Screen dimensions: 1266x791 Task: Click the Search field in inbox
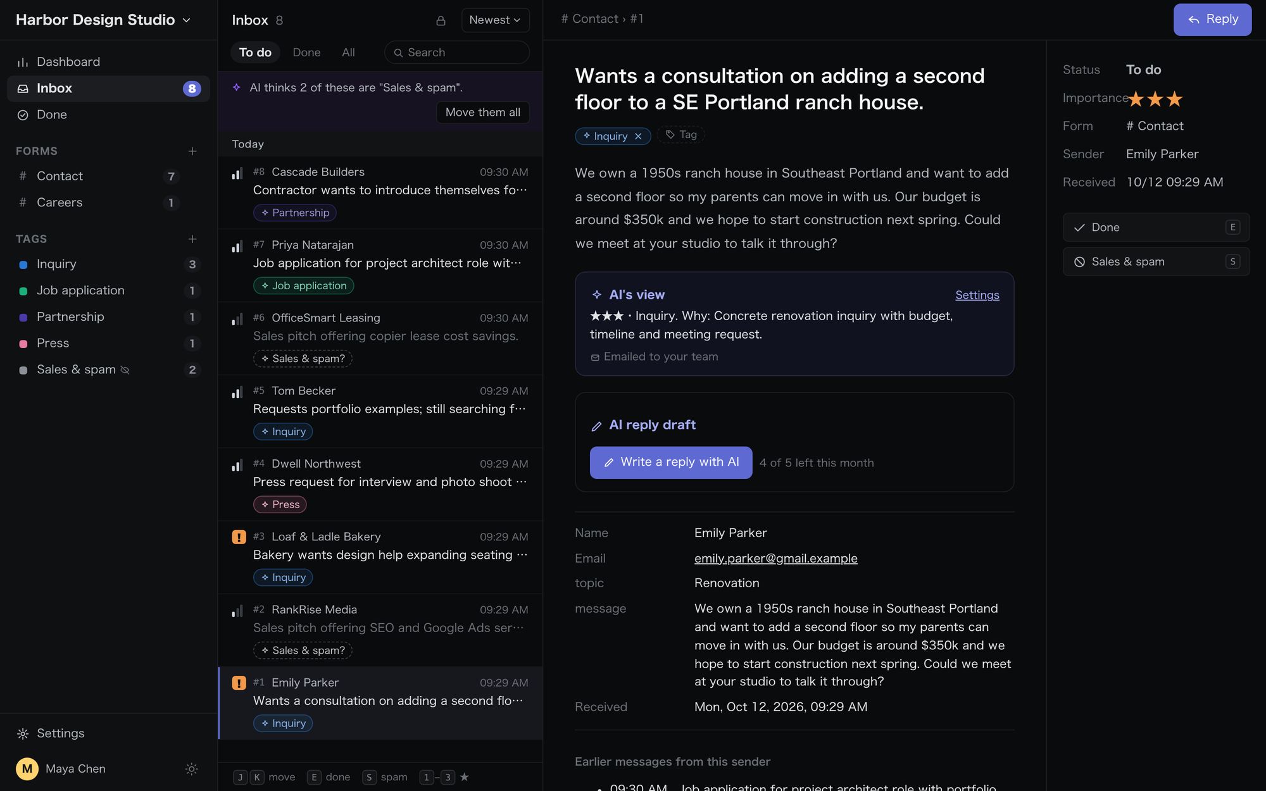pos(456,53)
